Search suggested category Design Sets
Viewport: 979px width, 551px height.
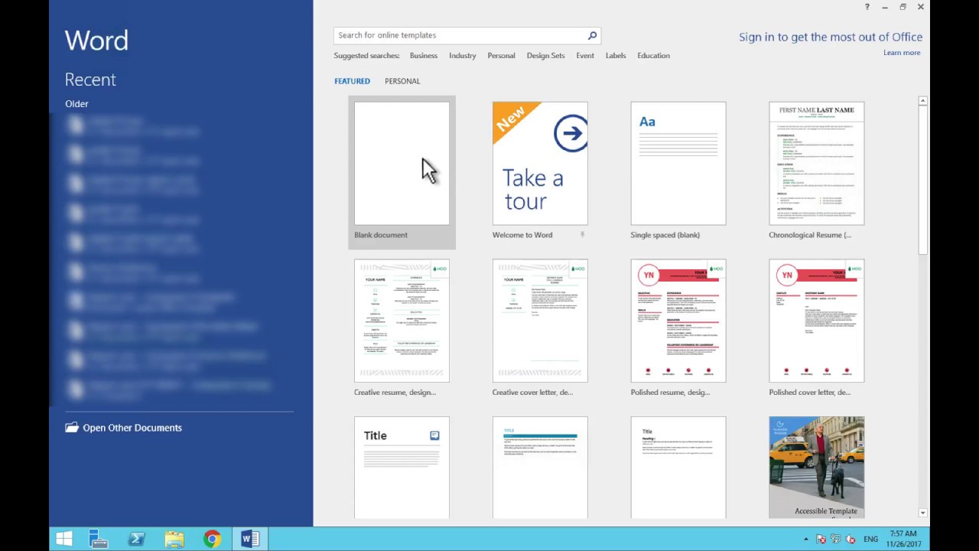click(x=546, y=56)
